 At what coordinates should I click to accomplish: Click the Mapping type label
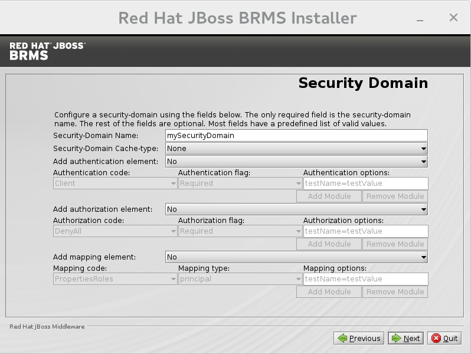(x=204, y=268)
